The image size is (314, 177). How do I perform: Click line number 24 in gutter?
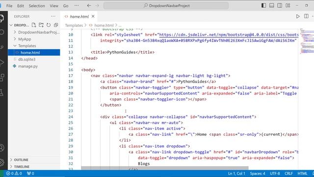click(x=71, y=117)
